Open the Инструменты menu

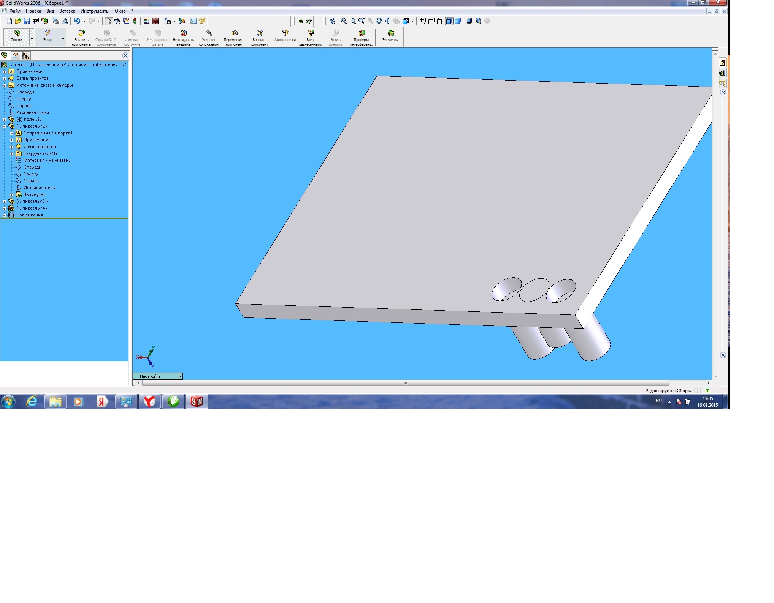95,11
